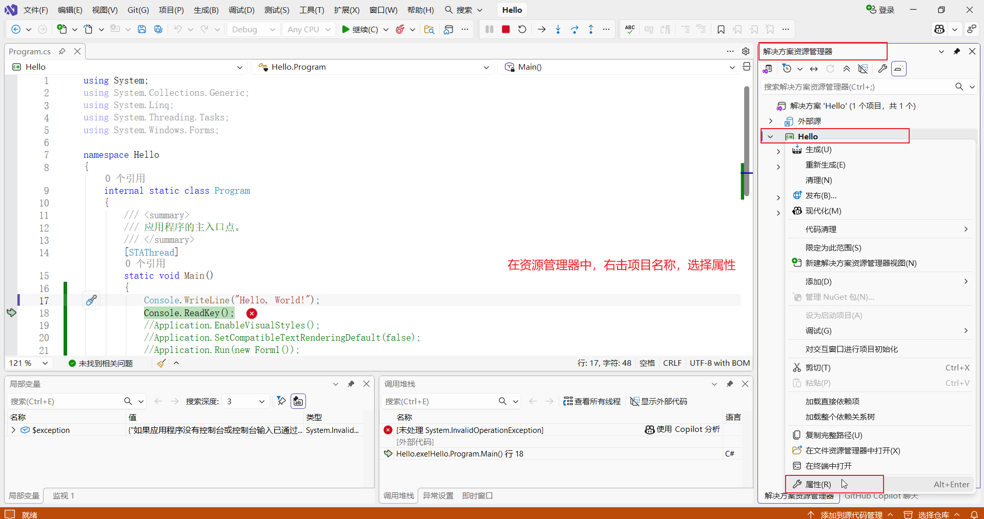Click the Solution Explorer search field
This screenshot has height=519, width=984.
click(857, 87)
